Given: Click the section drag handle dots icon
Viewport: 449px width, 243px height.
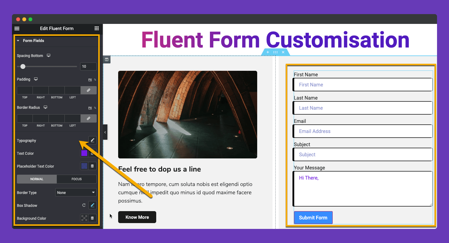Looking at the screenshot, I should [275, 52].
